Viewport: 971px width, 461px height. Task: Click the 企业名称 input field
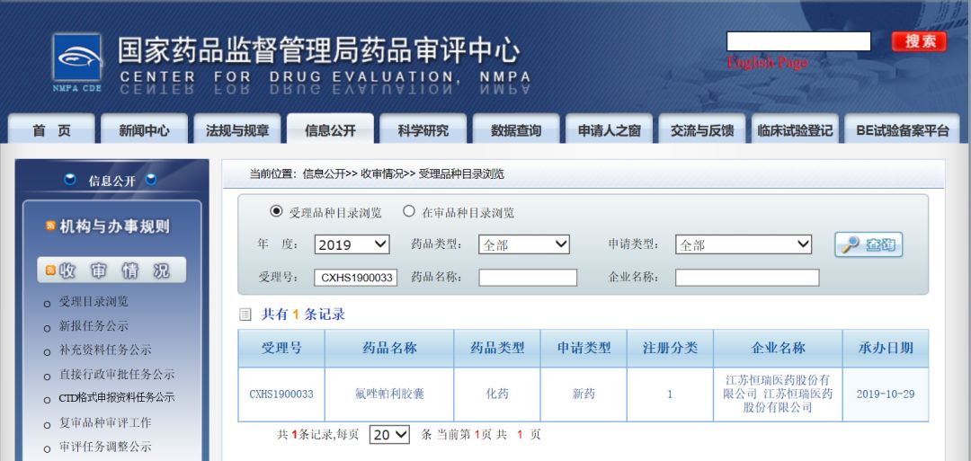[x=747, y=278]
